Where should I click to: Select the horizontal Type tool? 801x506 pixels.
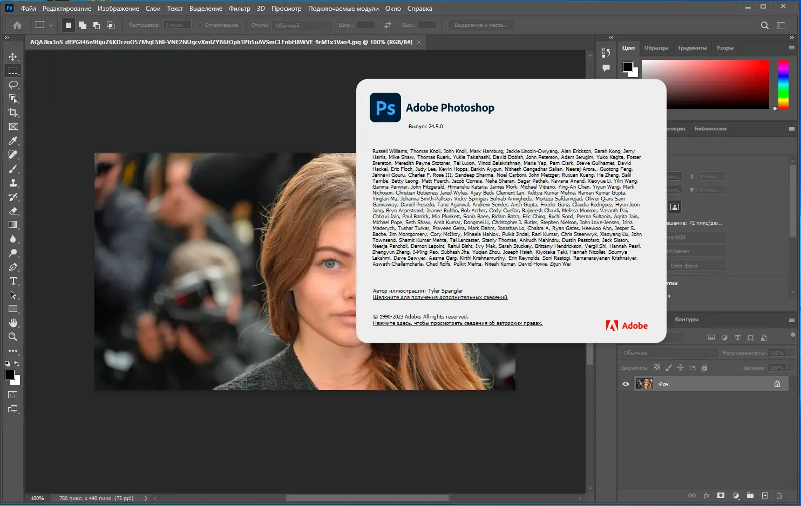12,281
